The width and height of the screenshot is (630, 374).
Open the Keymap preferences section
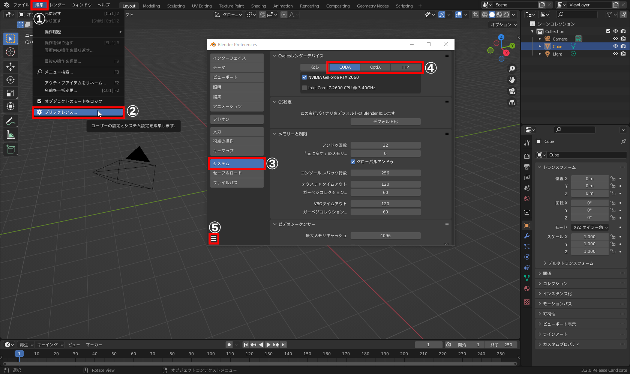click(237, 151)
